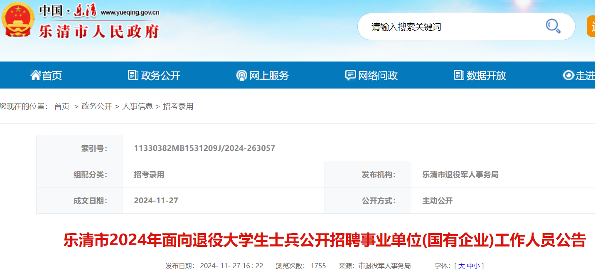The width and height of the screenshot is (595, 276).
Task: Click the eye icon beside 走进
Action: pyautogui.click(x=568, y=75)
